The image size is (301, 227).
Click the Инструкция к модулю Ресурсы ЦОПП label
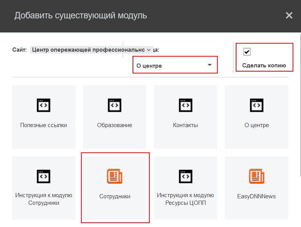[x=185, y=199]
